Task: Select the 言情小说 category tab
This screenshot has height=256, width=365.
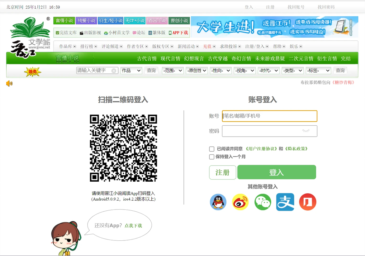Action: 64,20
